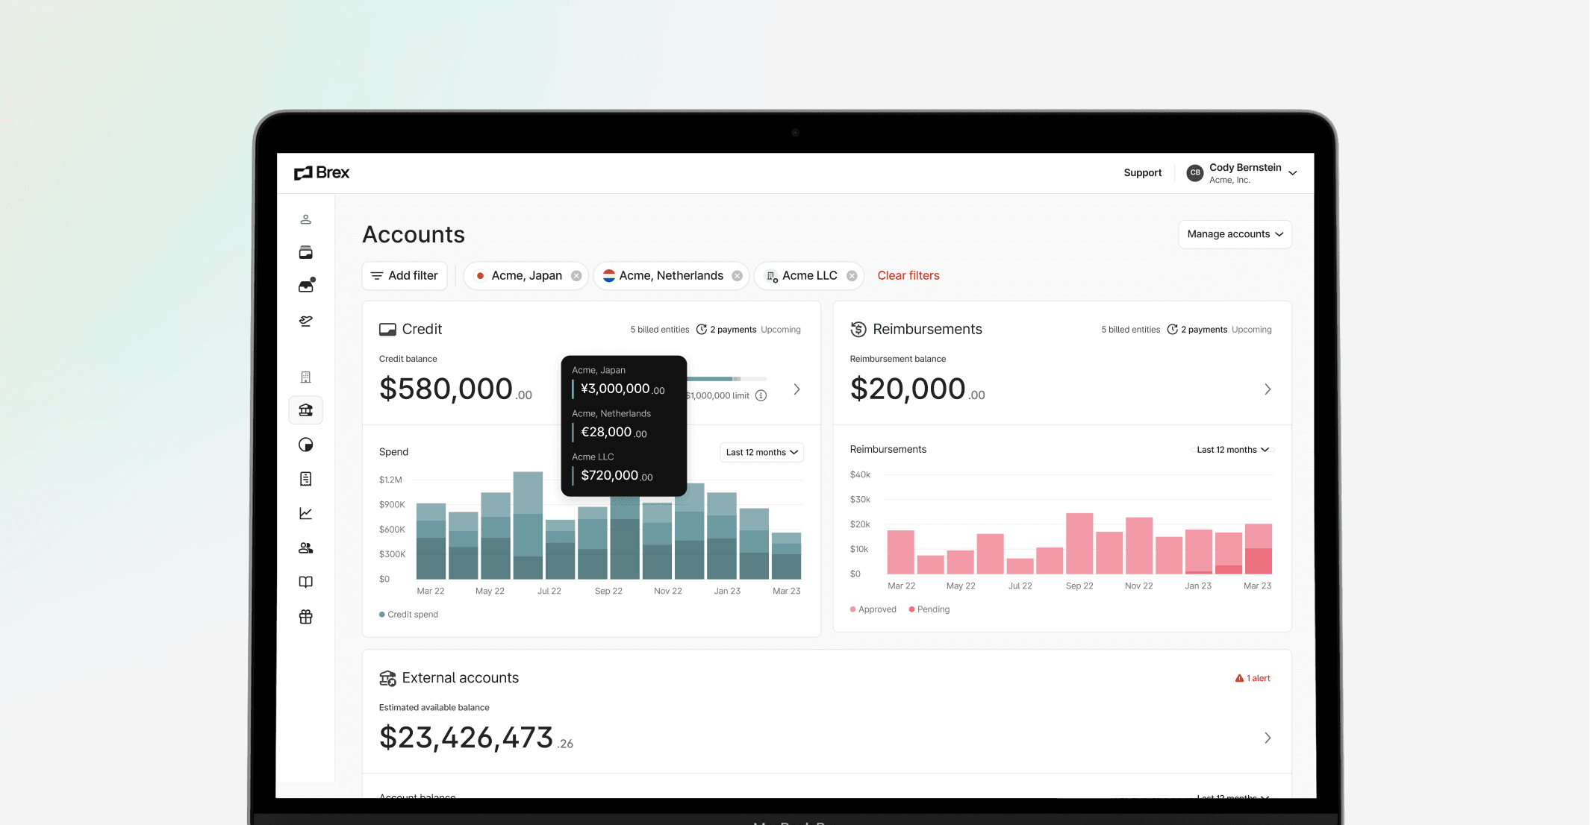The height and width of the screenshot is (825, 1590).
Task: Open the book accounting icon in sidebar
Action: [305, 582]
